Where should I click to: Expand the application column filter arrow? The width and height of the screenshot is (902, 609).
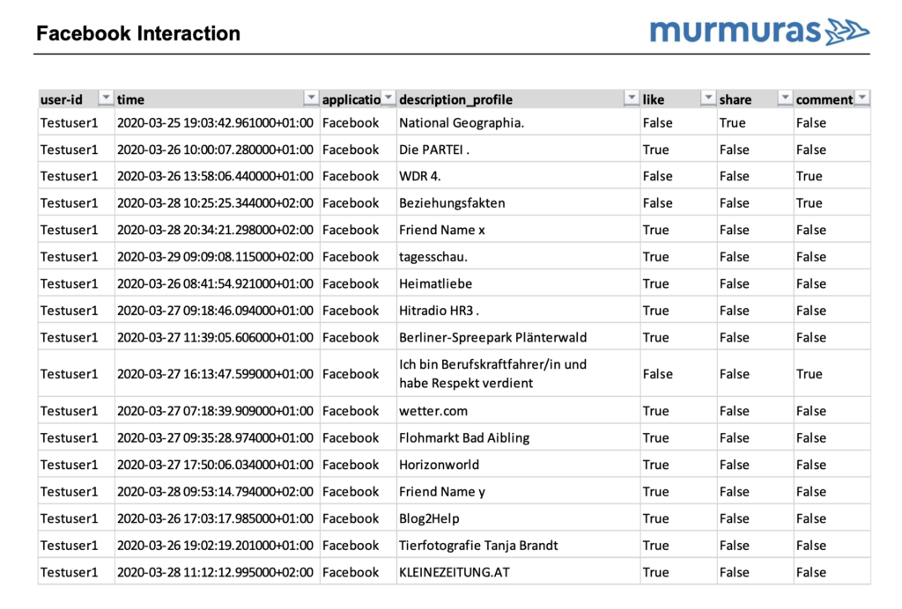pos(388,99)
